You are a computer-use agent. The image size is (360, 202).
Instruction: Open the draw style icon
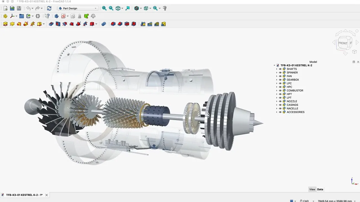(x=137, y=8)
